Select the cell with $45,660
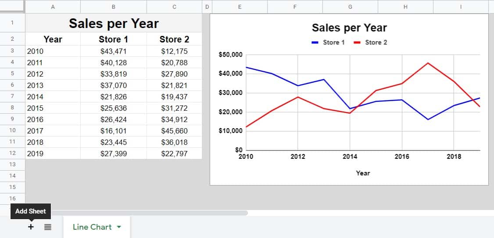Screen dimensions: 494x238 174,131
